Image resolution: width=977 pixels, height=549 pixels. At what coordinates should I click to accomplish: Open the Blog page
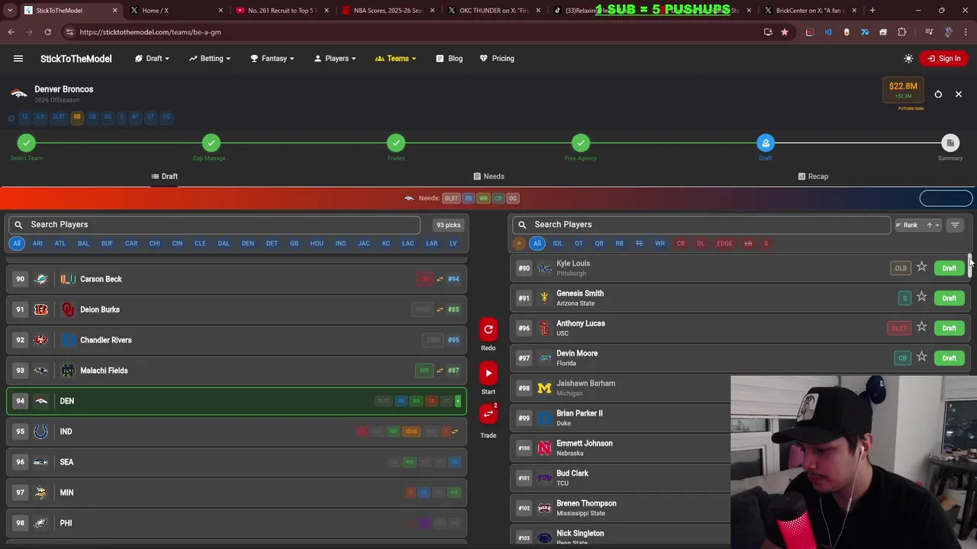pyautogui.click(x=450, y=59)
